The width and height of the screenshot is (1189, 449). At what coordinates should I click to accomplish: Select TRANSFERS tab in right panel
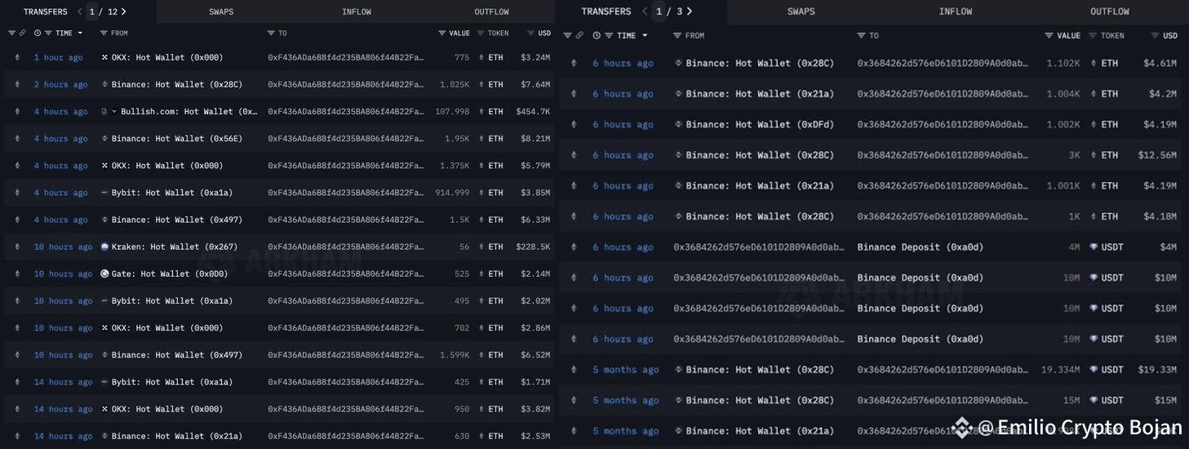(606, 11)
